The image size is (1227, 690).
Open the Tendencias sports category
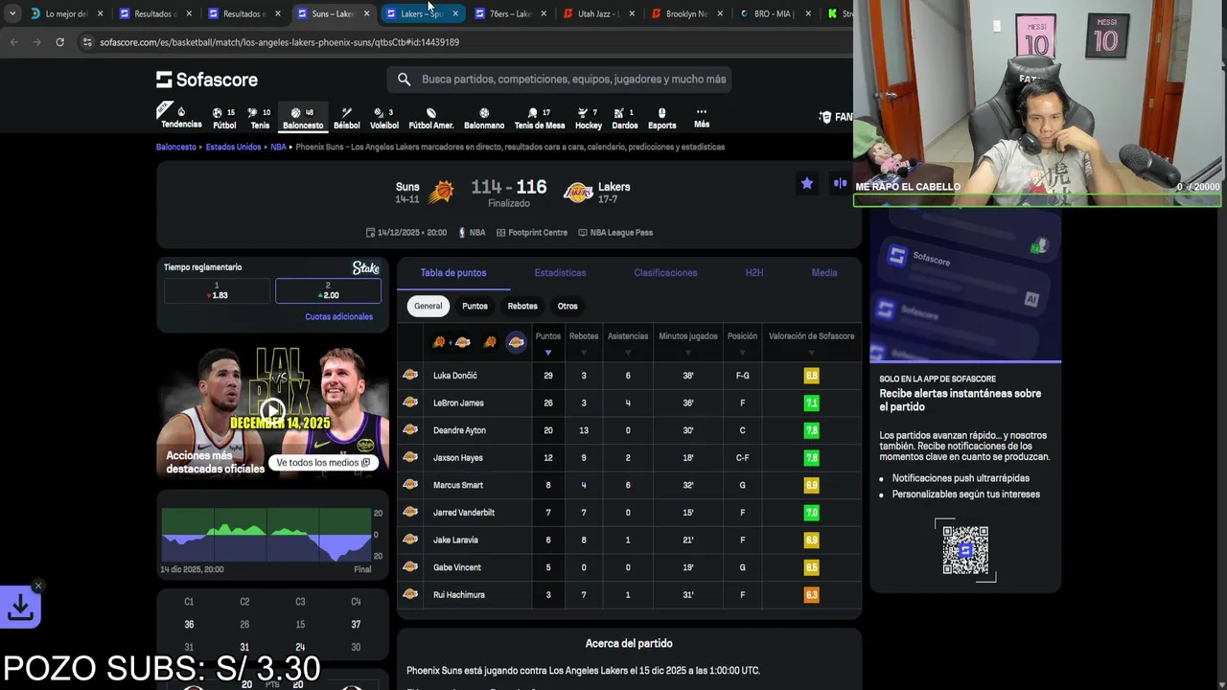tap(180, 117)
